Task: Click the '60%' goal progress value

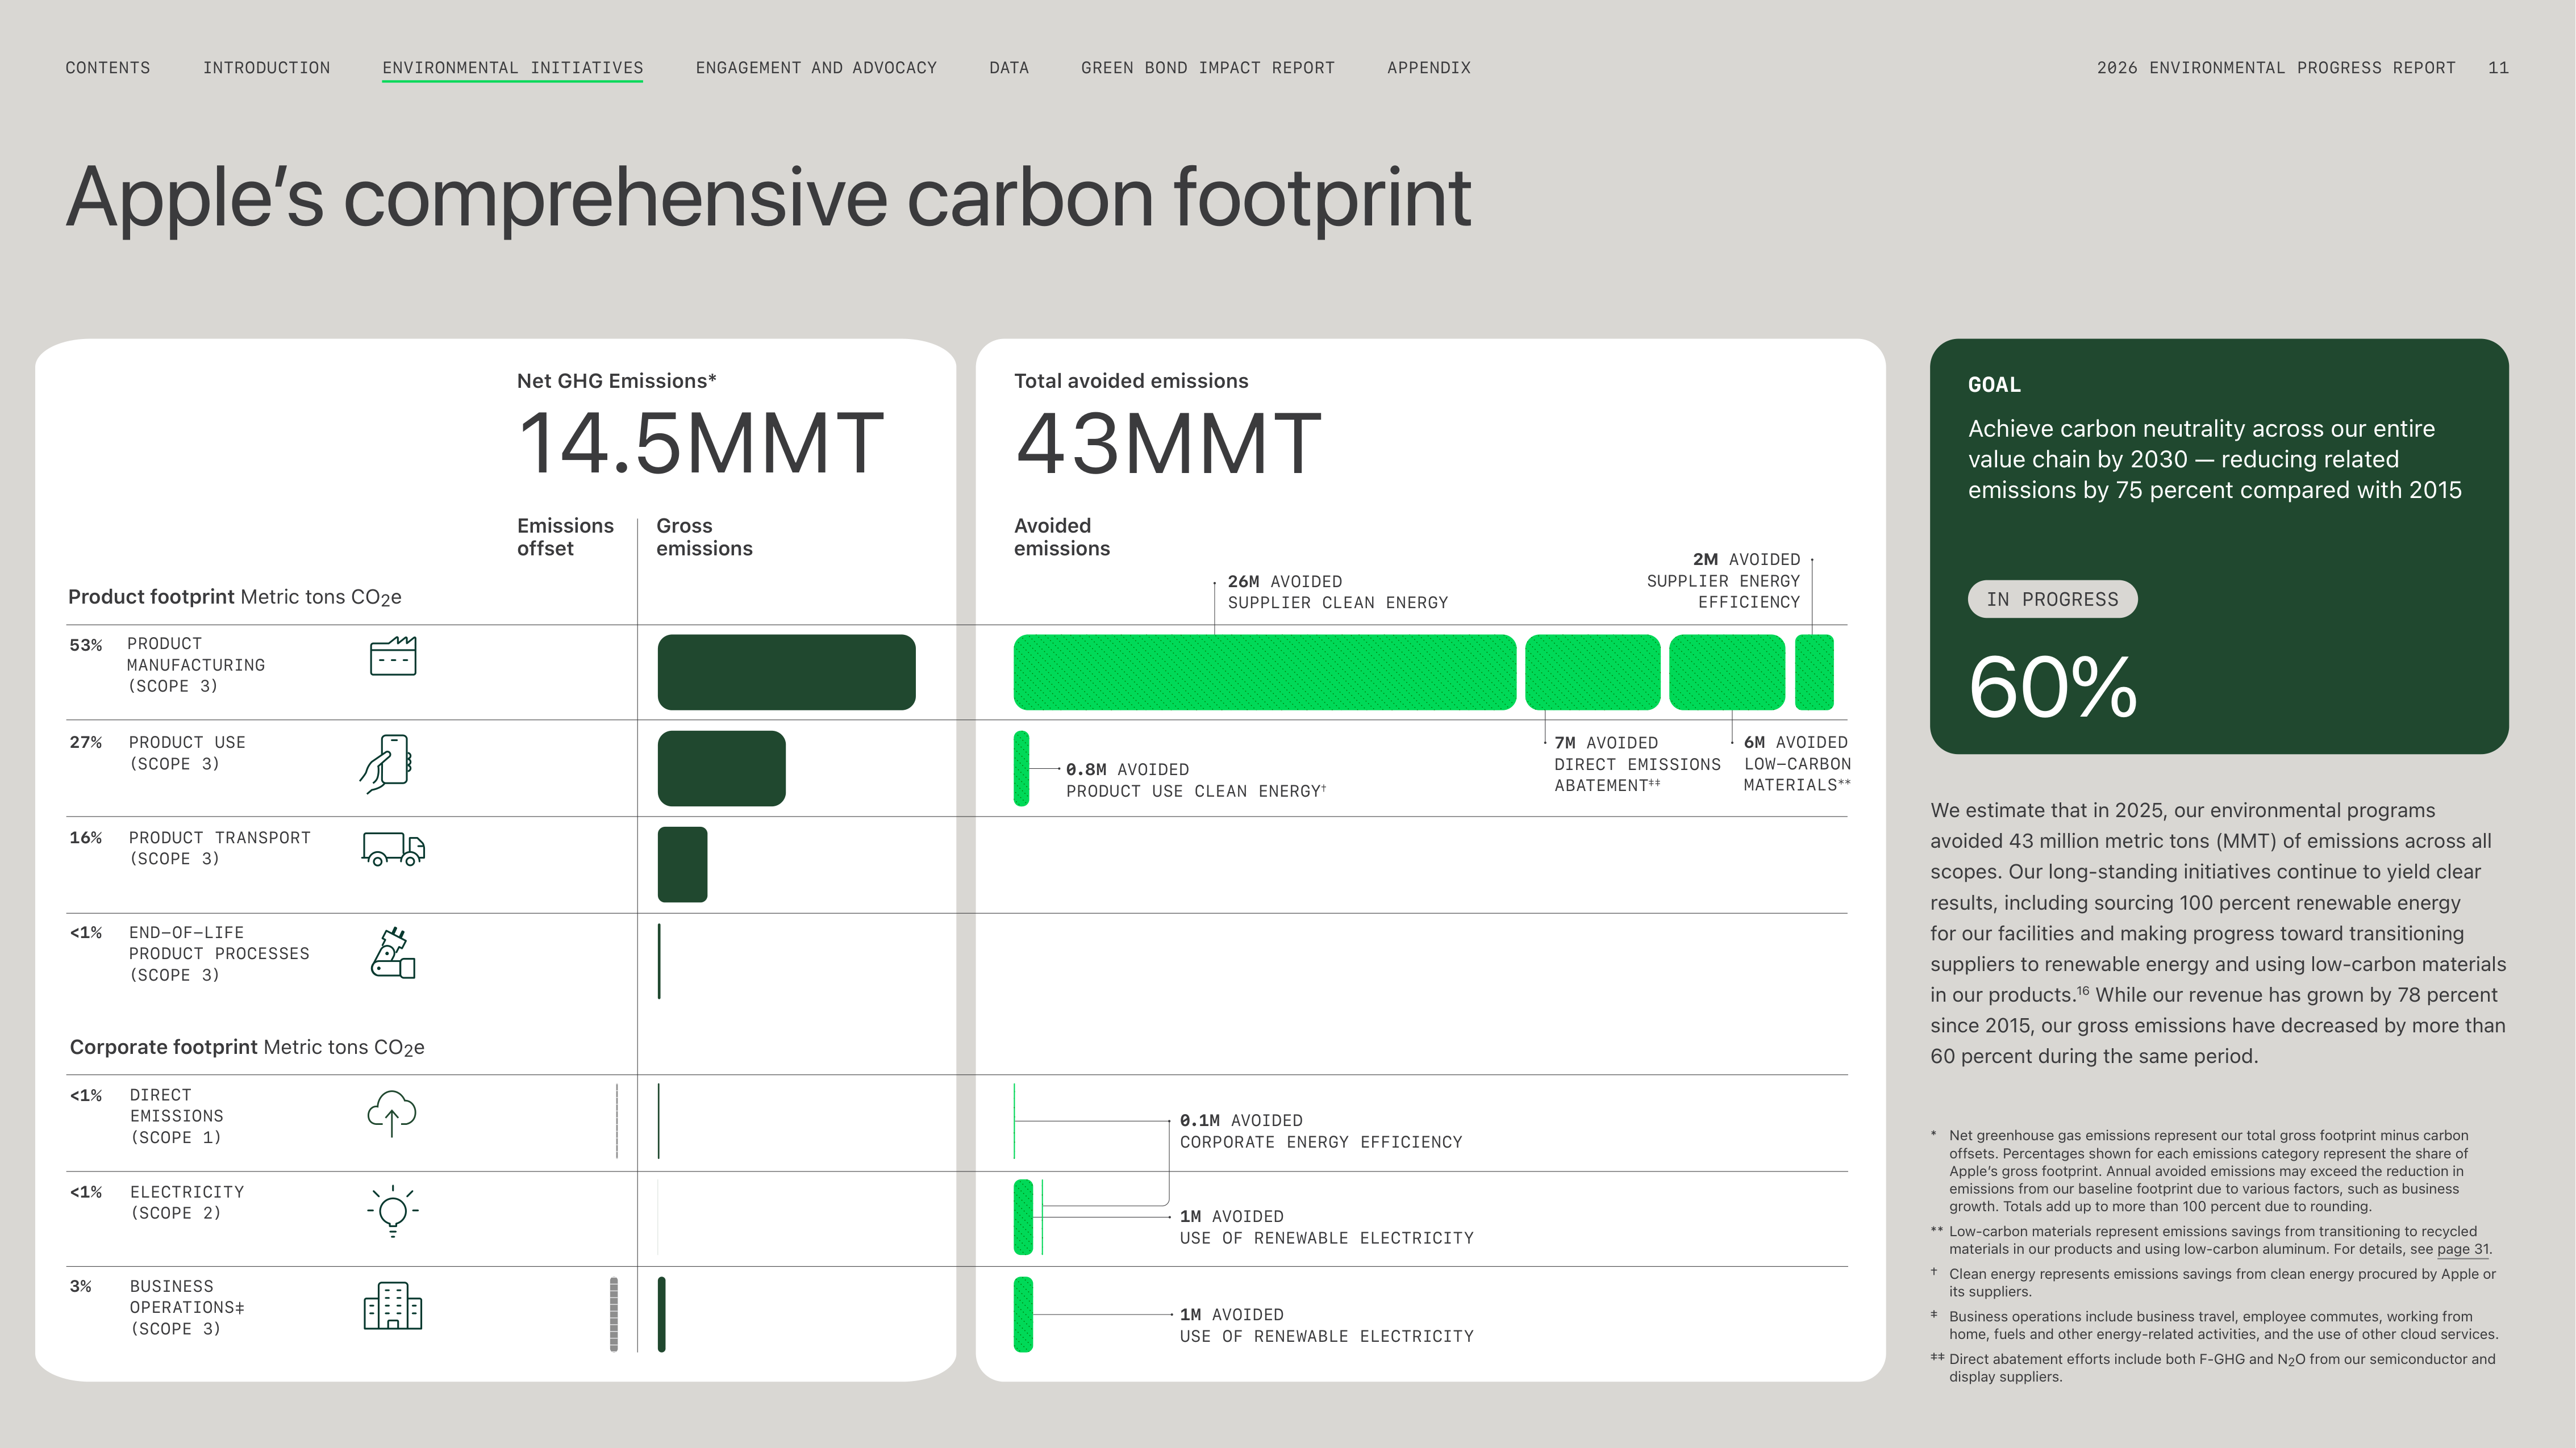Action: pos(2053,688)
